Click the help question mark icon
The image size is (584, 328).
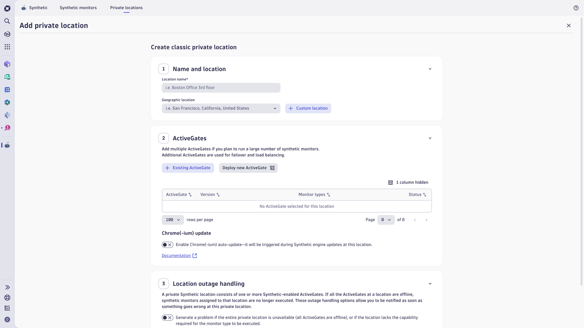tap(576, 8)
